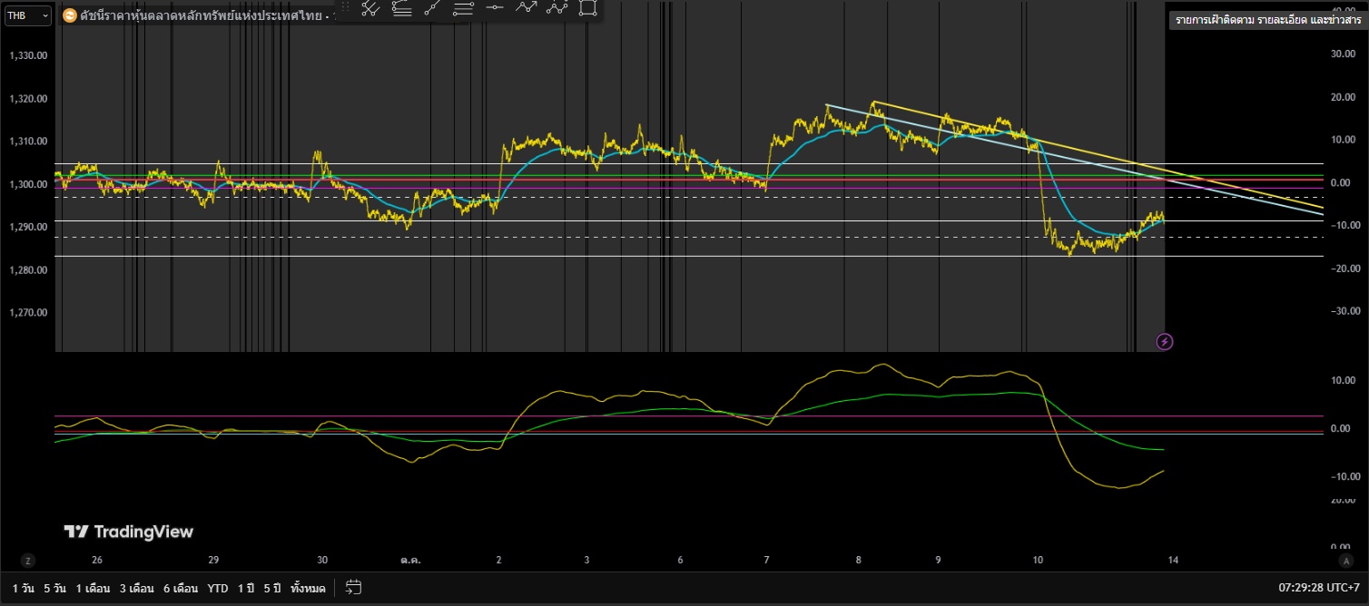The image size is (1369, 606).
Task: Select the rectangle shape drawing tool
Action: pos(587,8)
